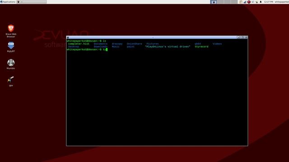Click the Music directory name in terminal

pos(116,47)
